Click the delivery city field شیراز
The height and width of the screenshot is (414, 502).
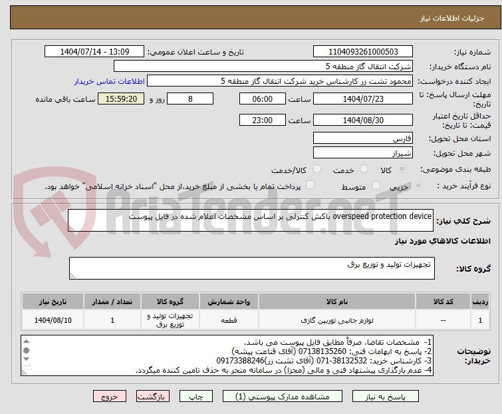point(363,153)
